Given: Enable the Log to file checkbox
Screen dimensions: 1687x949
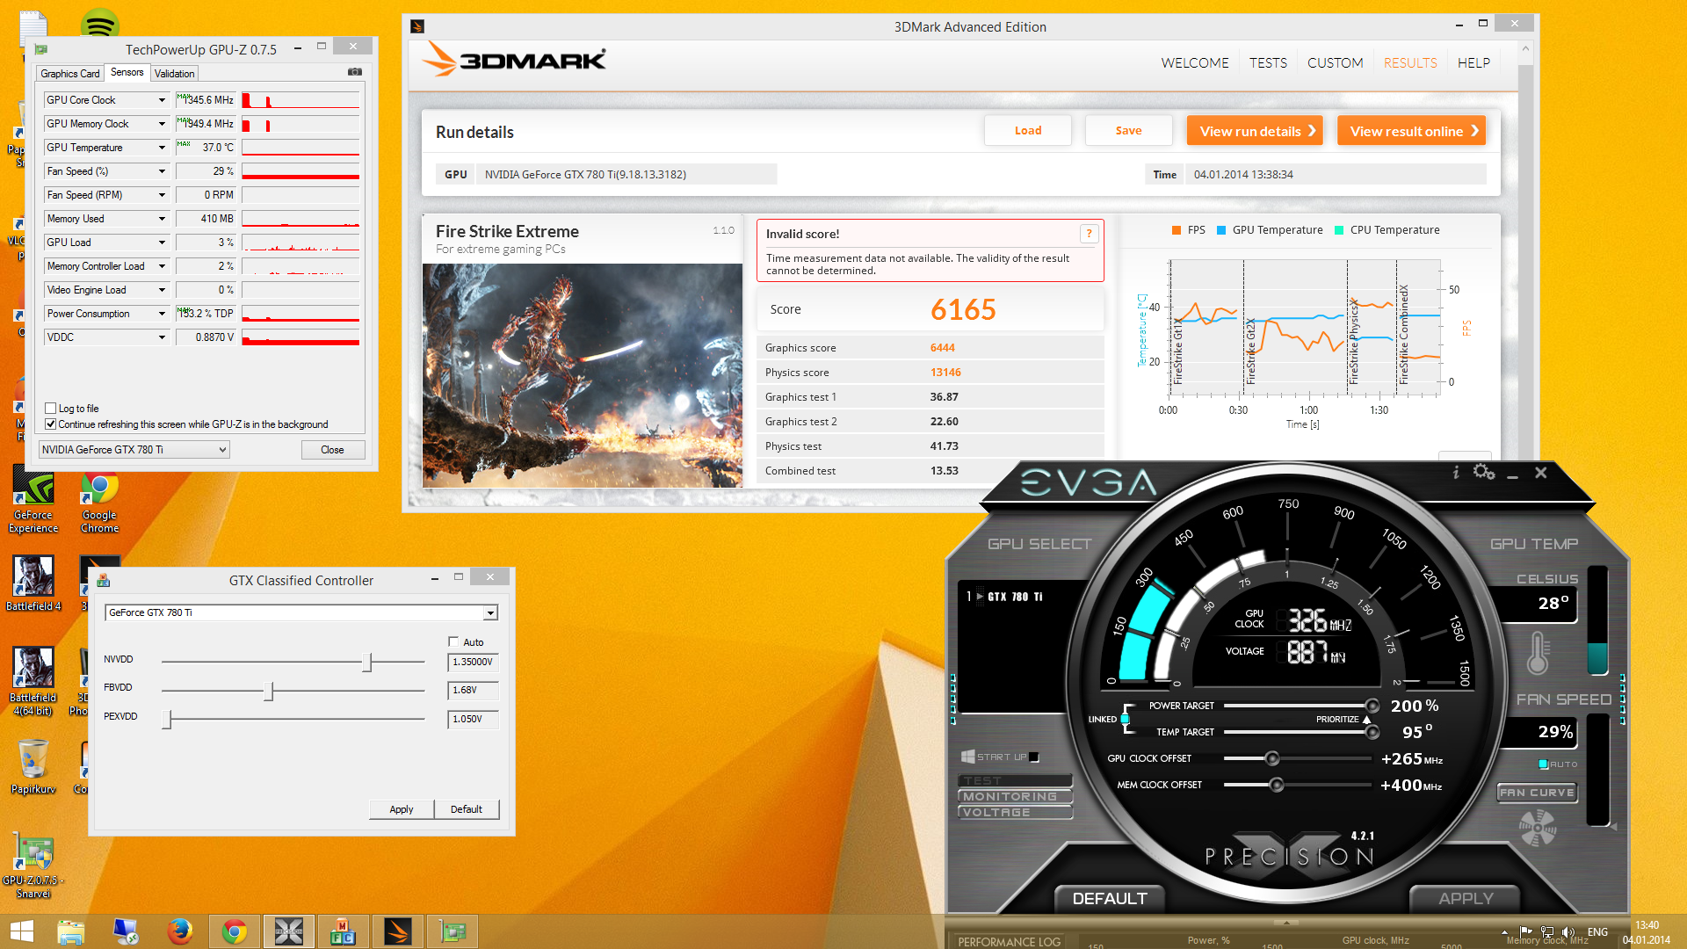Looking at the screenshot, I should [x=51, y=409].
